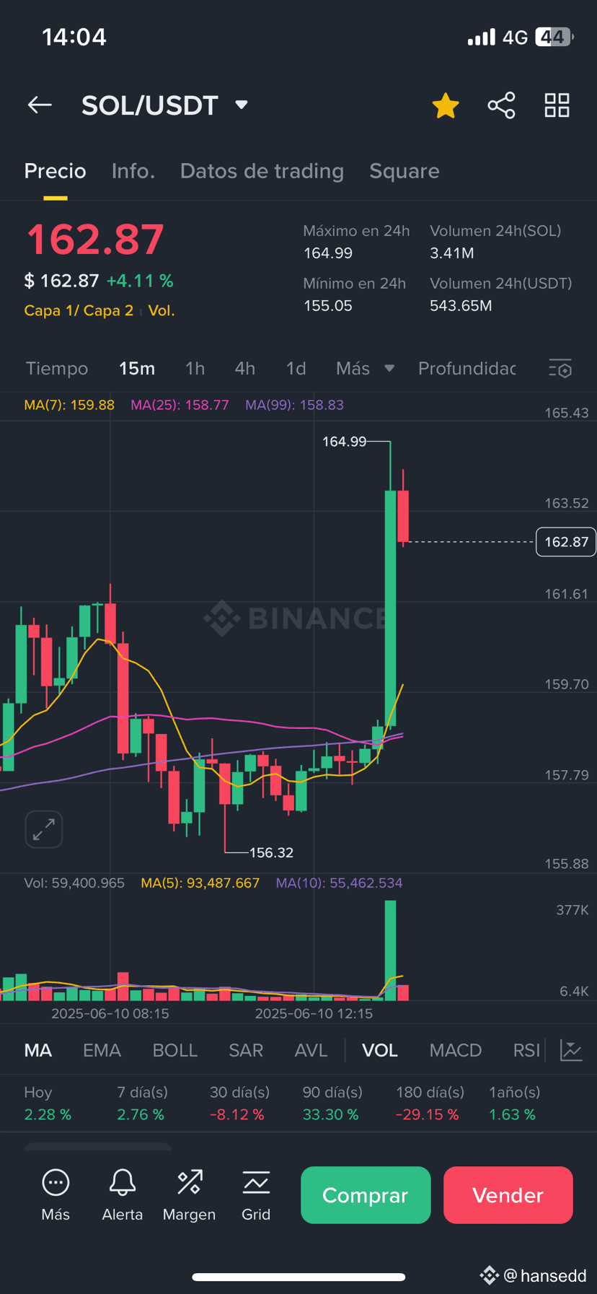Tap the Volumen 24h(USDT) value 543.65M
The image size is (597, 1294).
tap(461, 306)
